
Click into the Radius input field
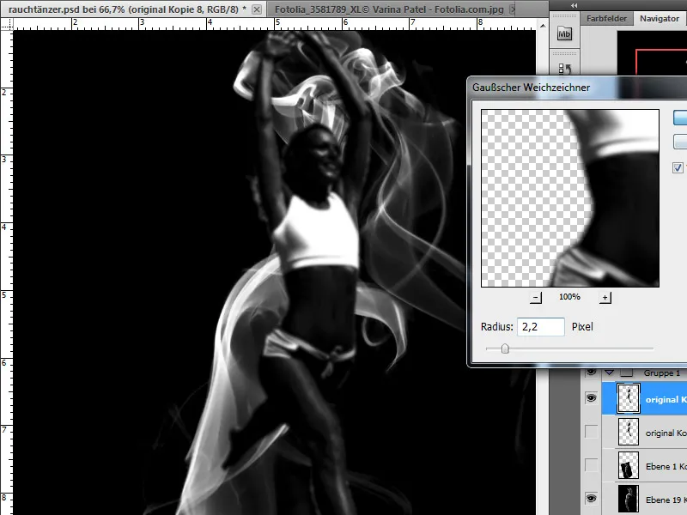pos(541,327)
